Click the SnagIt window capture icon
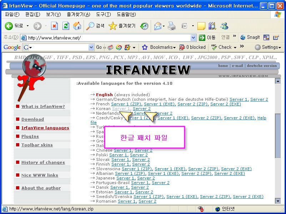This screenshot has height=214, width=286. 266,37
